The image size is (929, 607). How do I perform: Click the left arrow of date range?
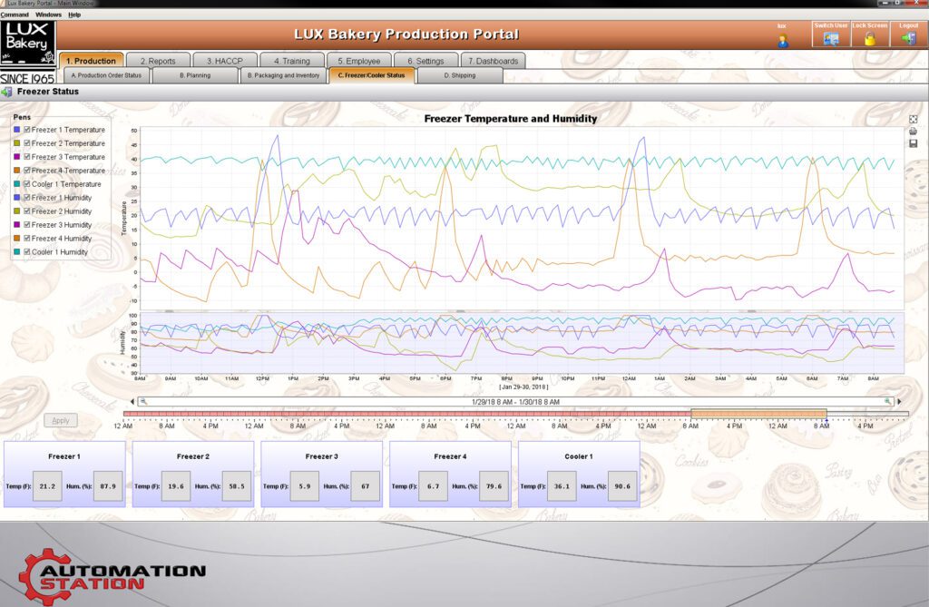click(133, 400)
